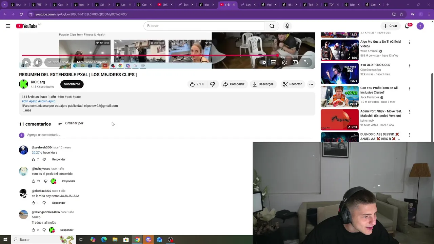The image size is (434, 244).
Task: Open the account avatar menu
Action: (x=420, y=26)
